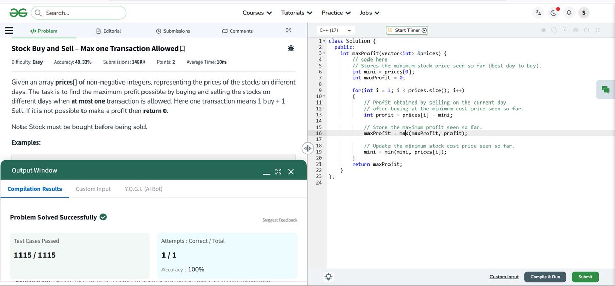Open the editor settings gear icon

coord(576,30)
